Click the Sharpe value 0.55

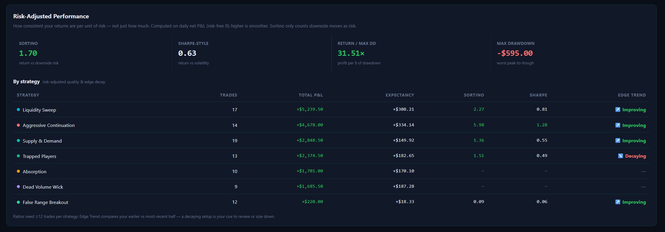pyautogui.click(x=542, y=140)
